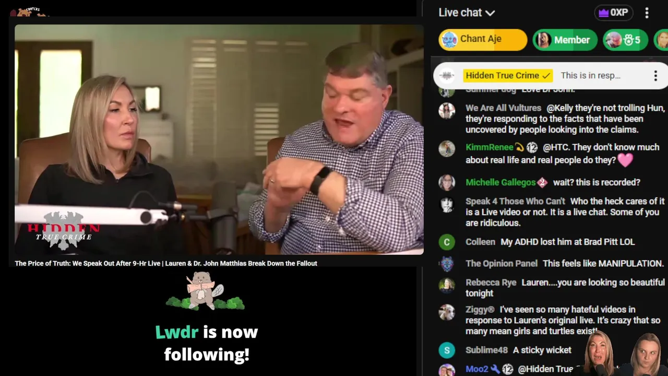Screen dimensions: 668x376
Task: Open the Live chat dropdown menu
Action: coord(467,13)
